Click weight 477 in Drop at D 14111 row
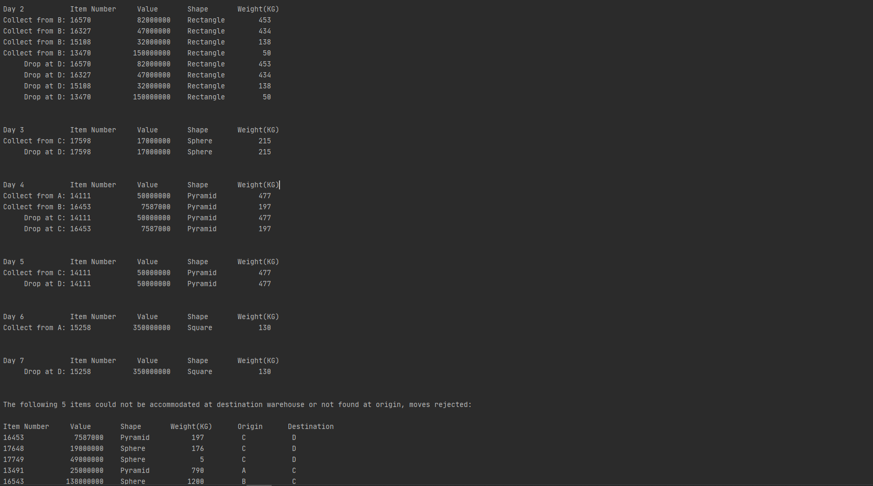This screenshot has height=486, width=873. pos(265,284)
